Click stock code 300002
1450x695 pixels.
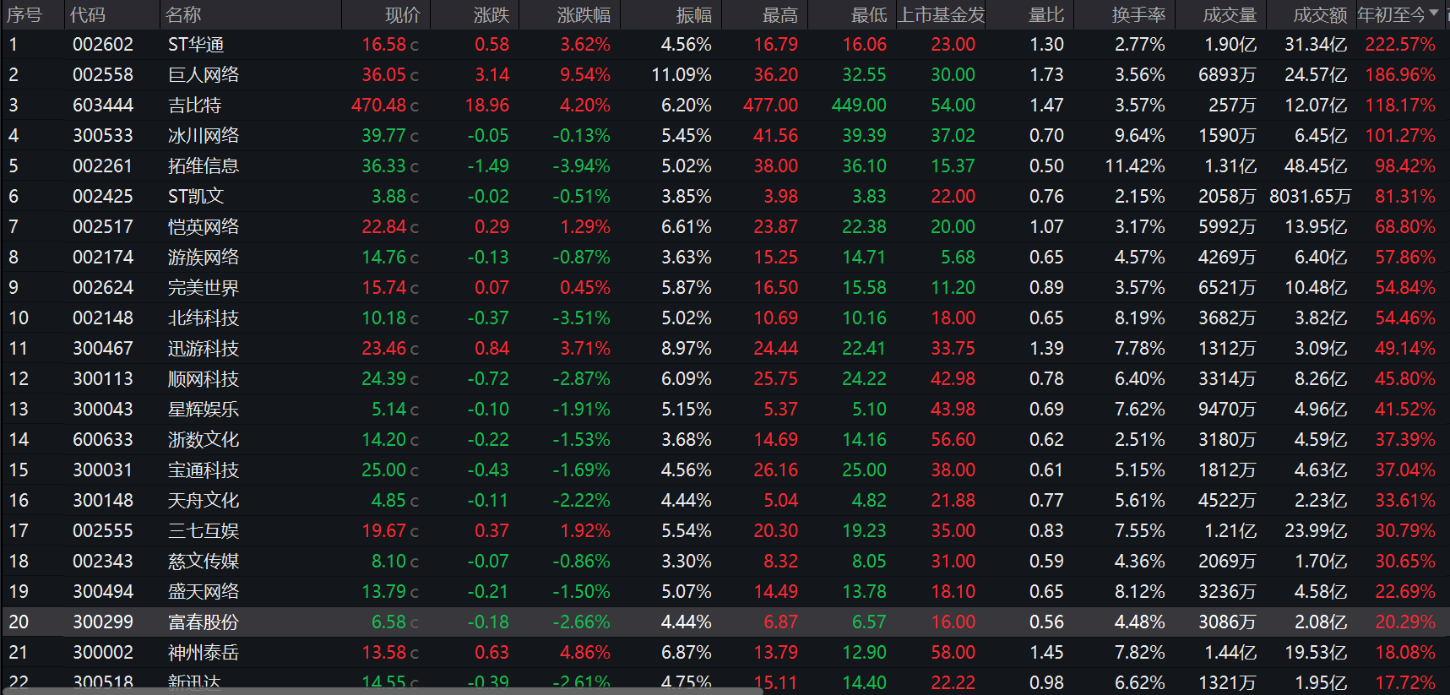pos(103,652)
